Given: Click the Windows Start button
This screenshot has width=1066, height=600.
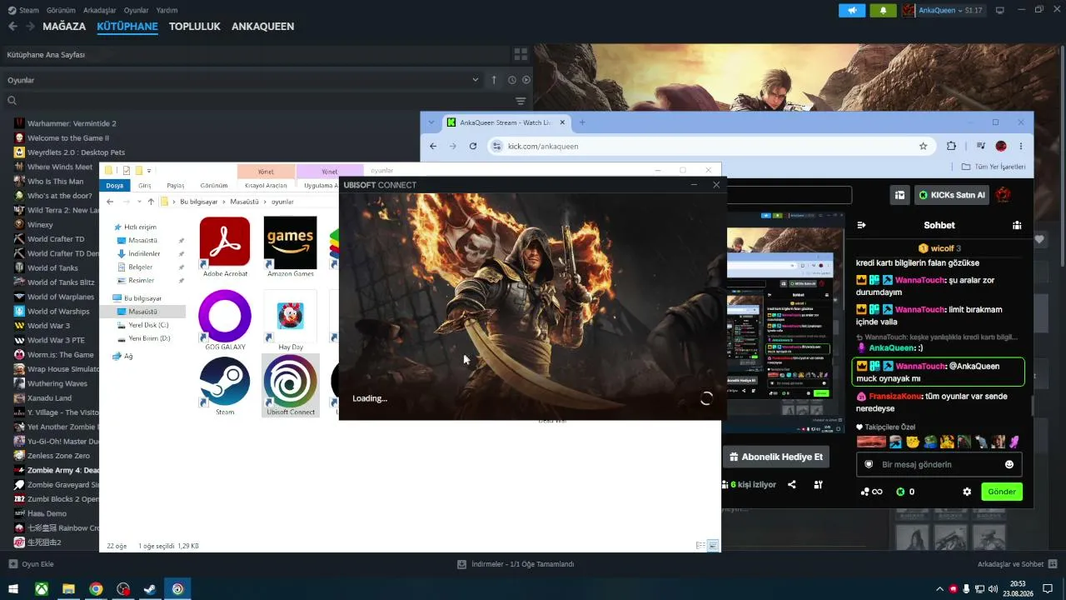Looking at the screenshot, I should click(x=13, y=589).
